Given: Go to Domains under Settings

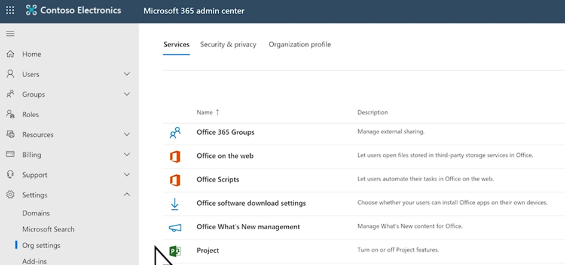Looking at the screenshot, I should point(36,213).
